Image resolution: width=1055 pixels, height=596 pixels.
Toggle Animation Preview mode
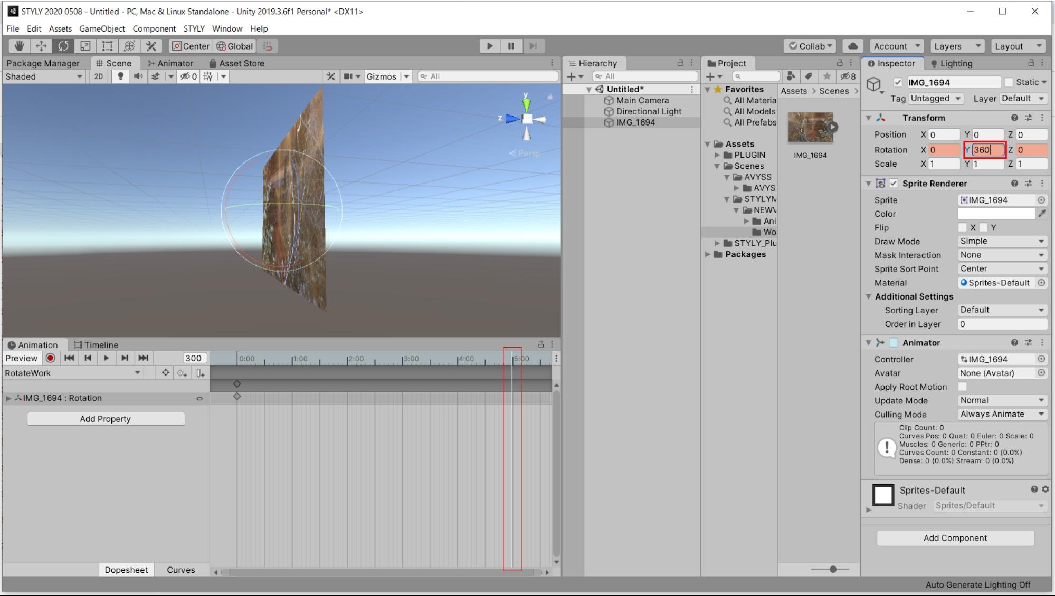pyautogui.click(x=22, y=358)
